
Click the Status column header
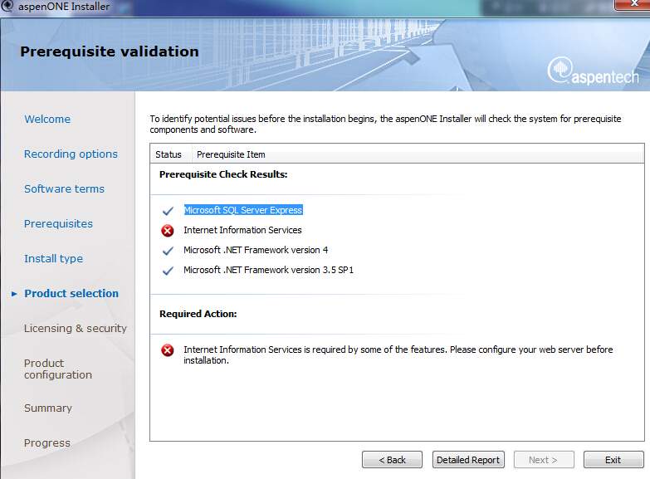pos(169,154)
